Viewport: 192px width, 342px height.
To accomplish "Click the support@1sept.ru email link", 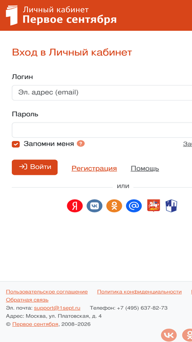I will pos(57,308).
